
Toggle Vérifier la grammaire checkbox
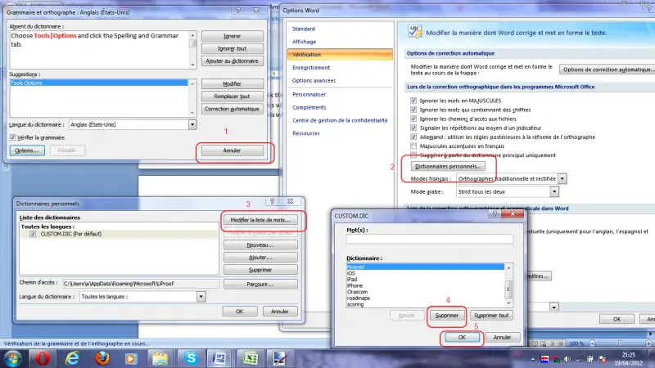pyautogui.click(x=12, y=137)
